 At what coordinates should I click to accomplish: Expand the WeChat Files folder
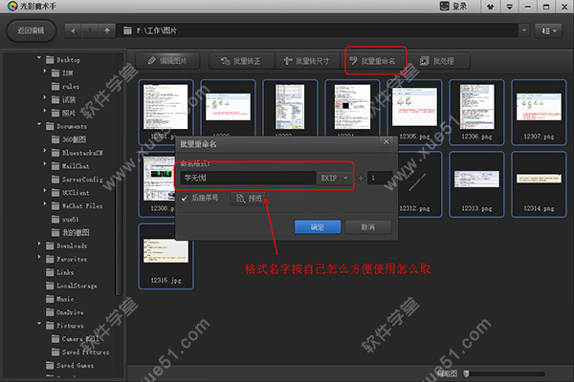click(x=45, y=203)
